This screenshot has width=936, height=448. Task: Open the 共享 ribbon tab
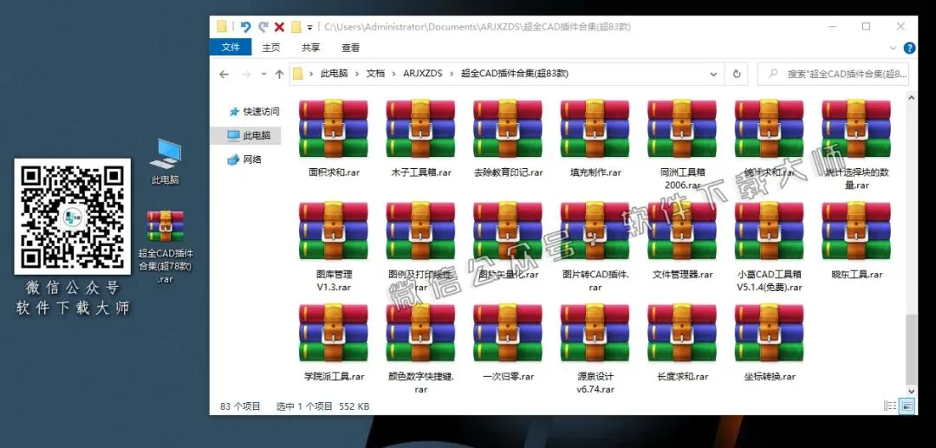coord(310,48)
